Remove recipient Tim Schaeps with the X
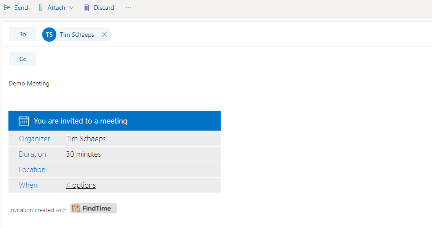 click(105, 35)
